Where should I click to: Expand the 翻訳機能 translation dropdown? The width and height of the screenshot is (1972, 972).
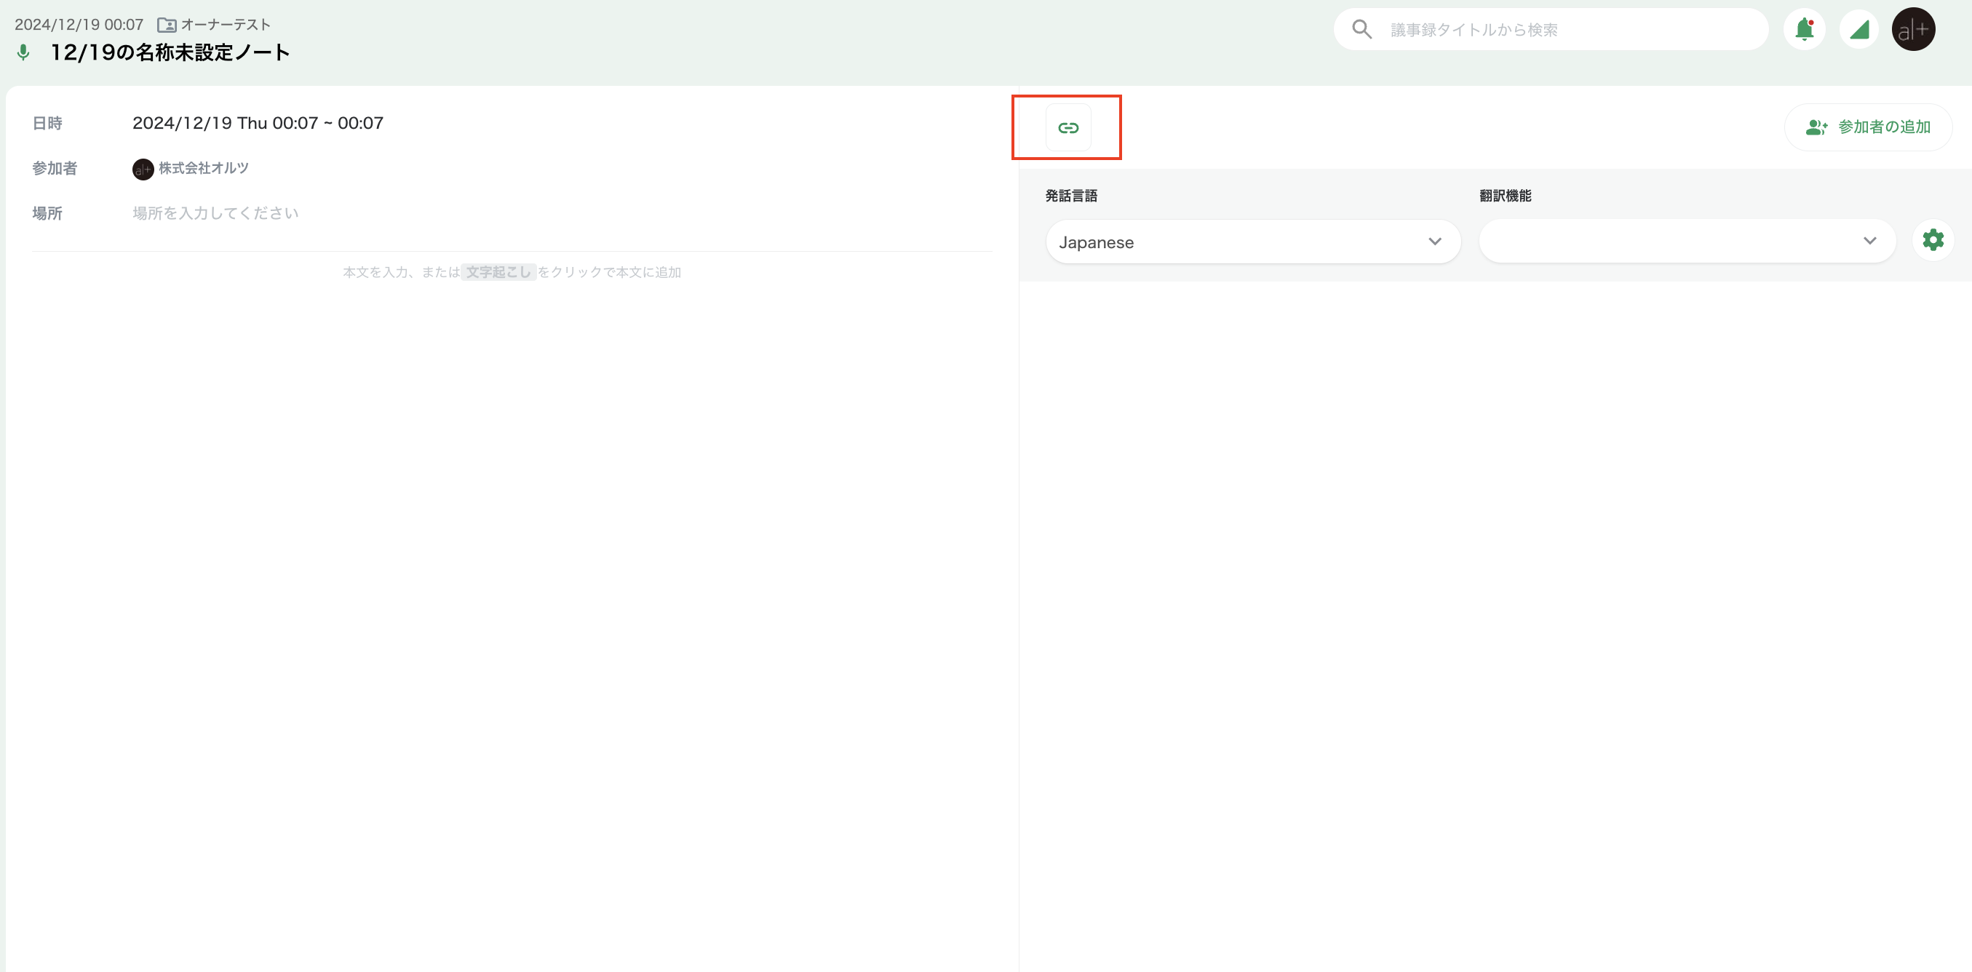[1687, 241]
